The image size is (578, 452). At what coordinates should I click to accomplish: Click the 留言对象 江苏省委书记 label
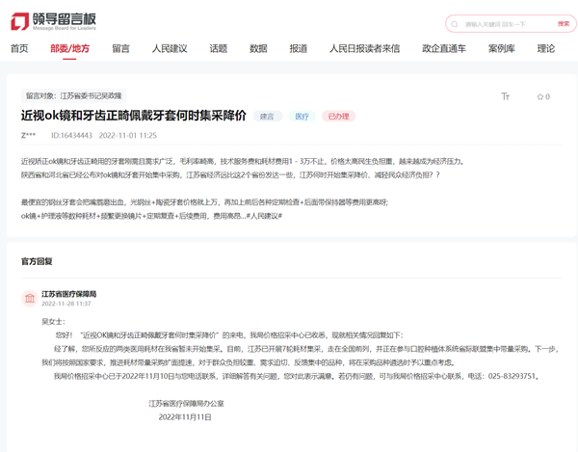[74, 95]
